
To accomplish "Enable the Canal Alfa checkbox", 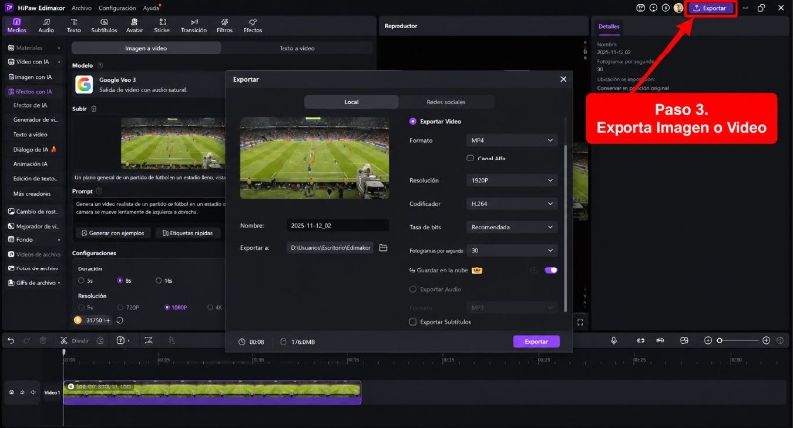I will [470, 159].
